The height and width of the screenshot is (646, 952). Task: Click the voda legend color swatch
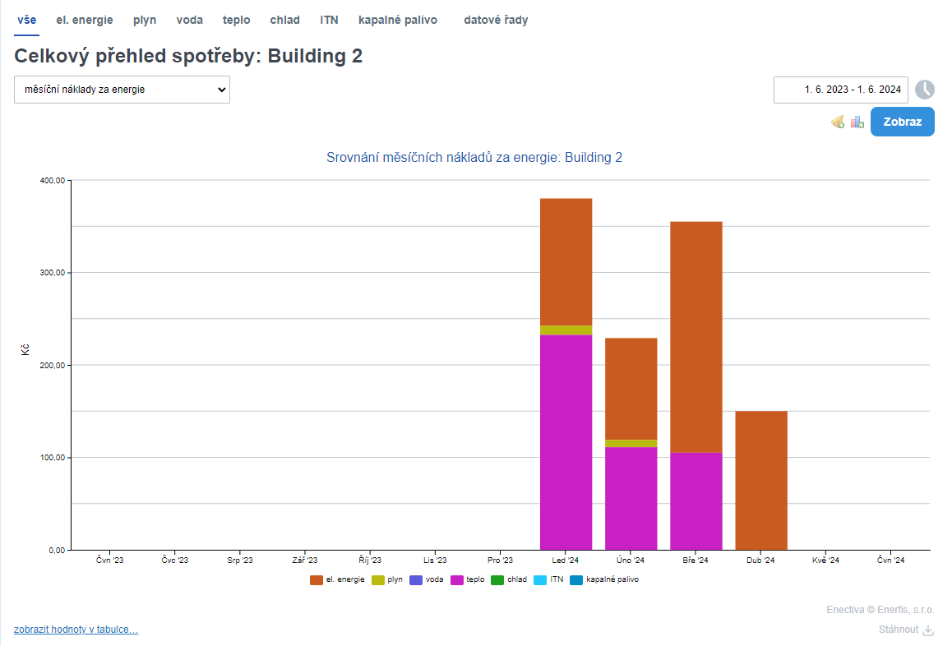pos(416,579)
